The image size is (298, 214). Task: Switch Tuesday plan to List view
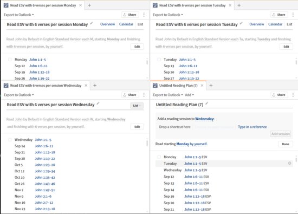point(289,24)
